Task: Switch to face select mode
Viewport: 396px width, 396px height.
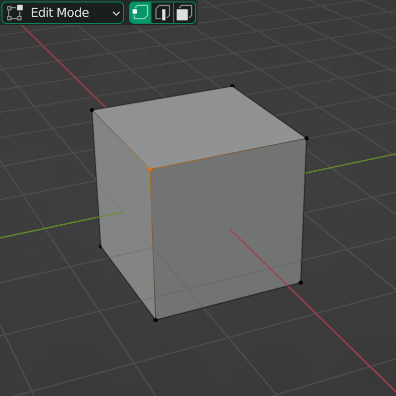Action: pyautogui.click(x=184, y=13)
